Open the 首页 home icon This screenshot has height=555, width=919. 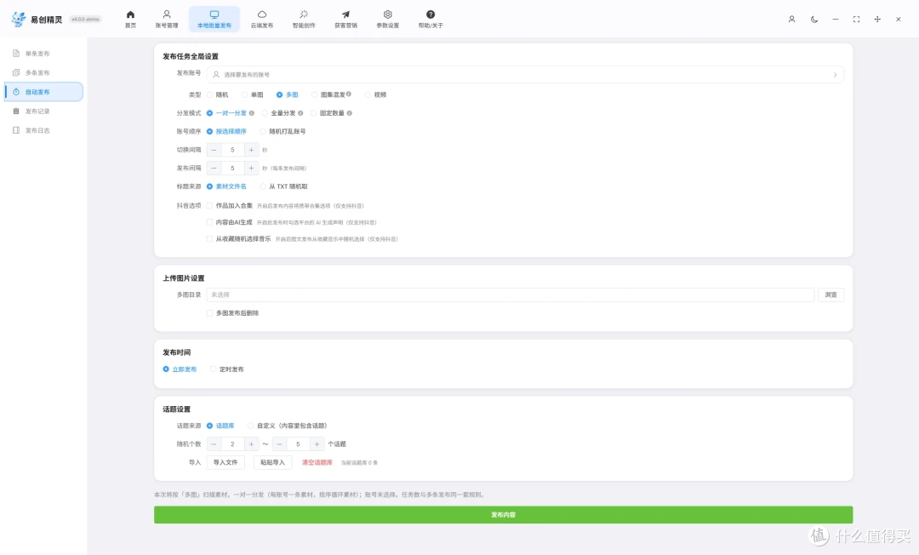point(130,14)
